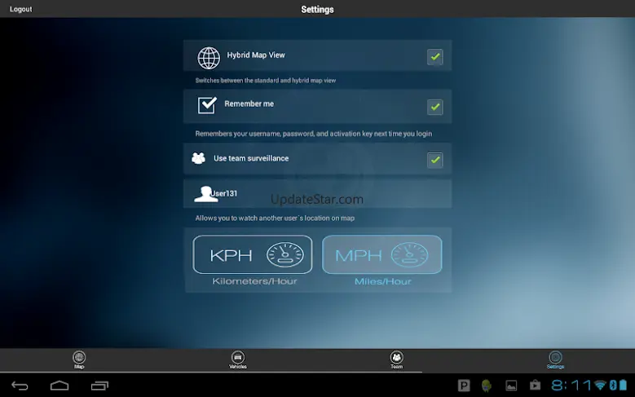Tap the Android recent apps button

point(99,386)
